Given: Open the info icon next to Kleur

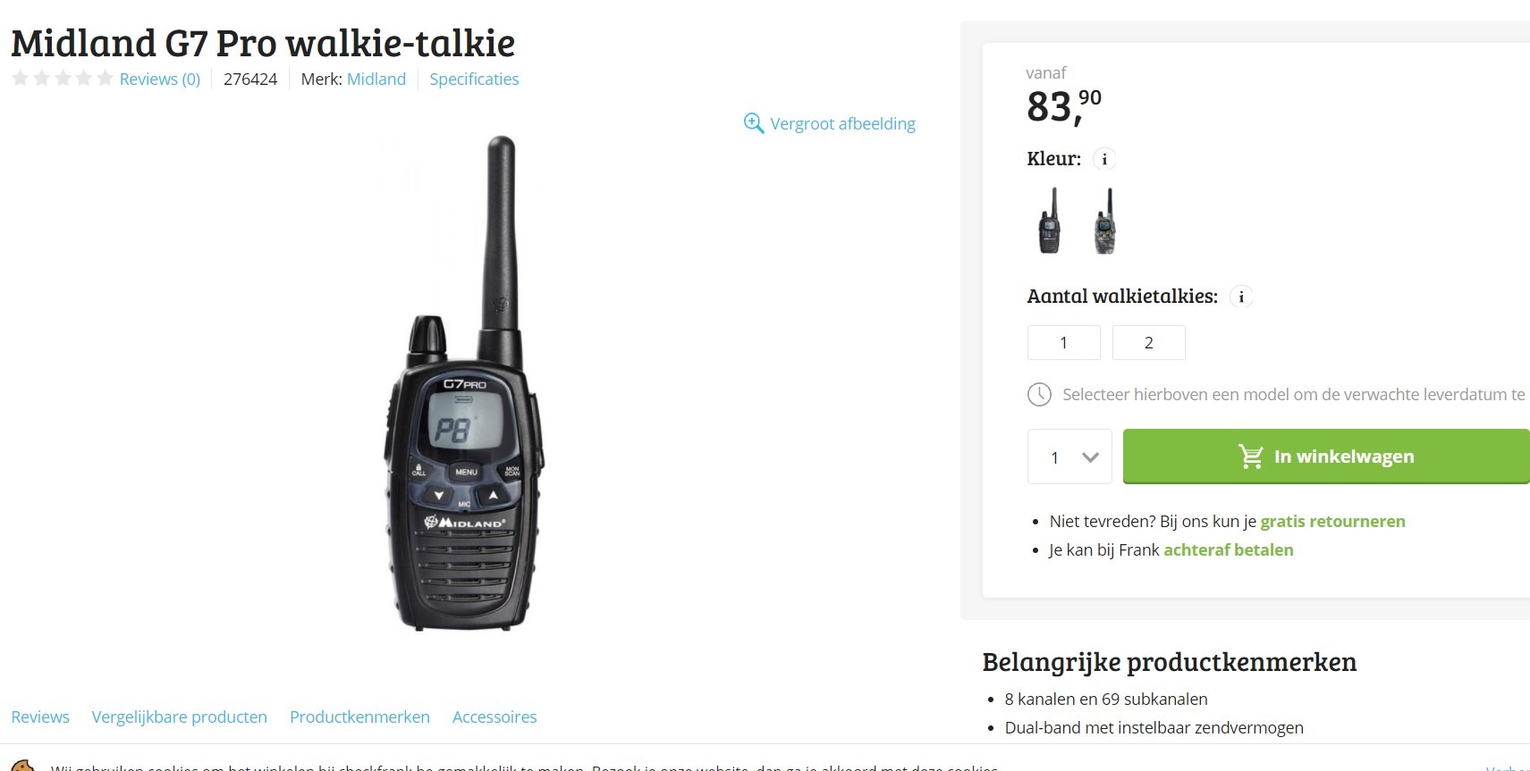Looking at the screenshot, I should [1104, 159].
